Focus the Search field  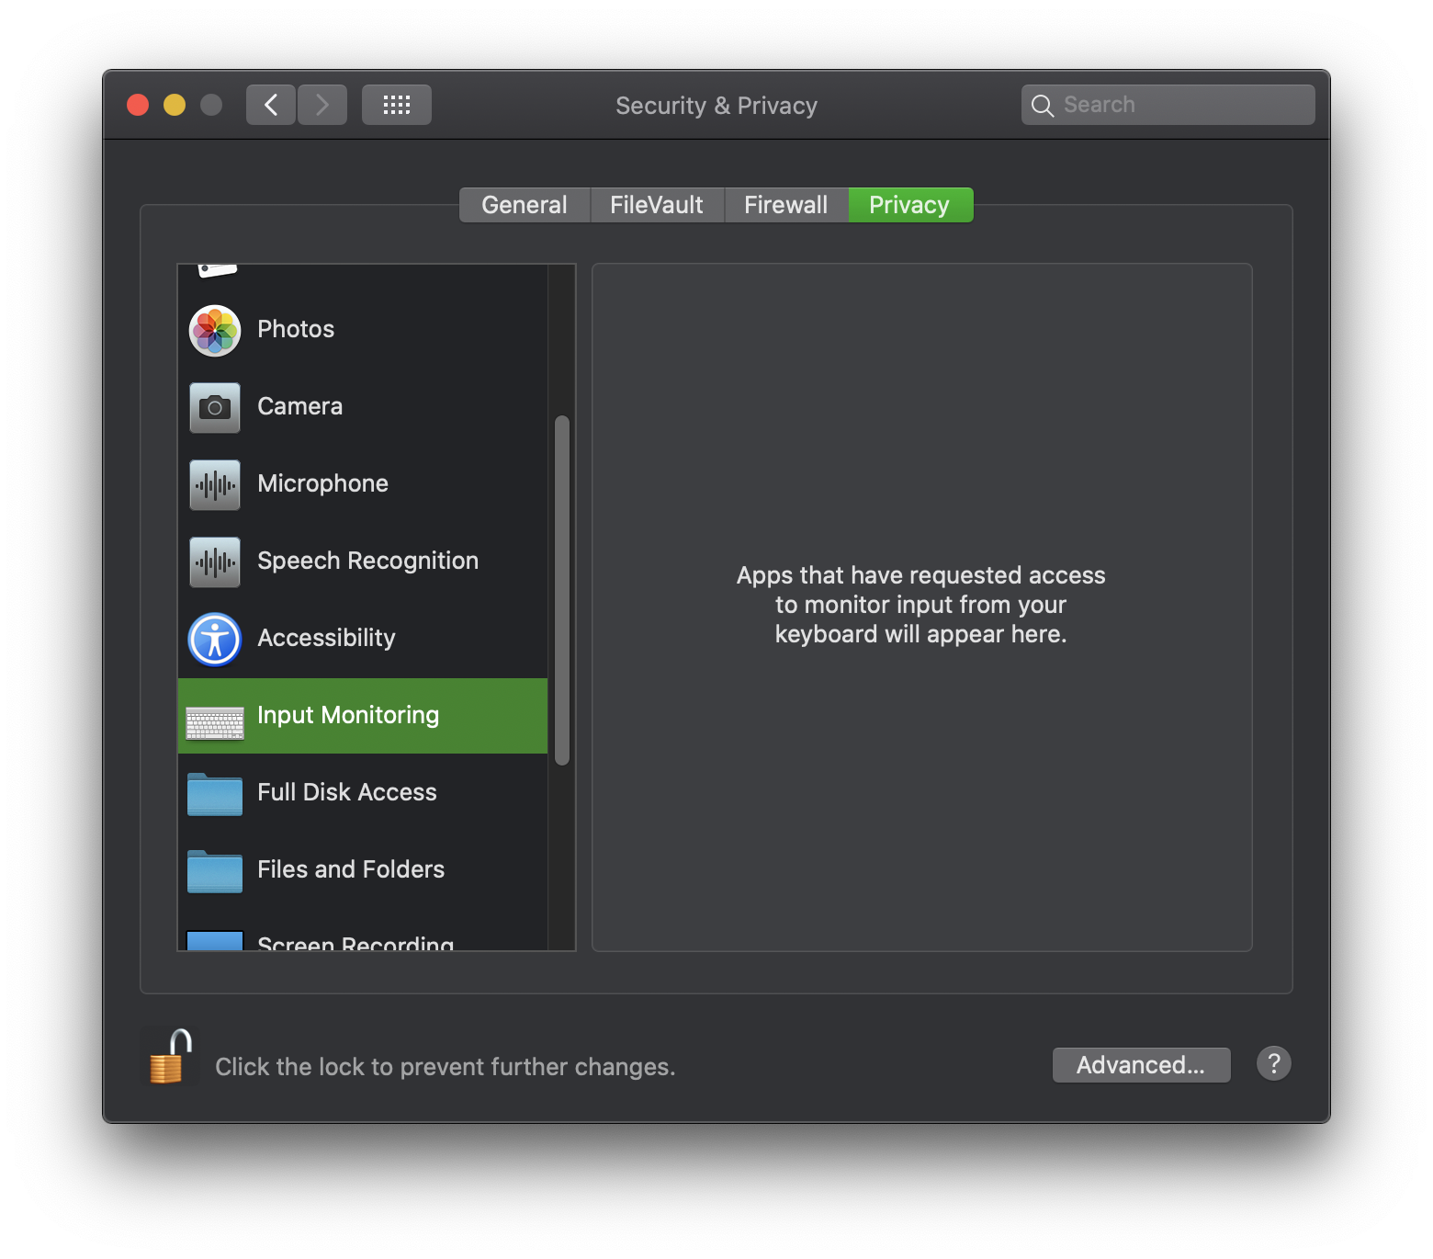click(1168, 105)
